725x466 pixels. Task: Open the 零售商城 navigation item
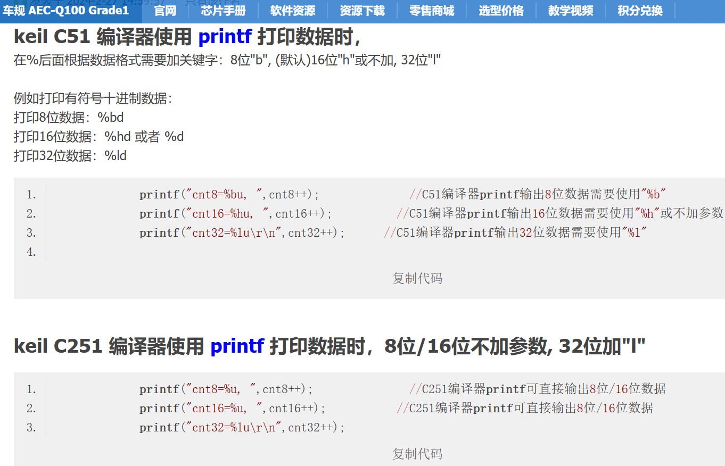click(432, 11)
